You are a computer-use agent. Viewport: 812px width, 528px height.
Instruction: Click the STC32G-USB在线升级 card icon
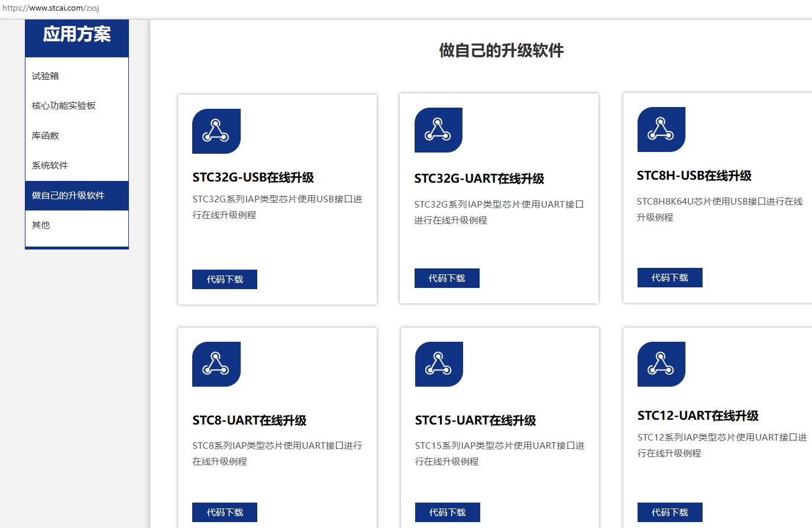coord(216,130)
